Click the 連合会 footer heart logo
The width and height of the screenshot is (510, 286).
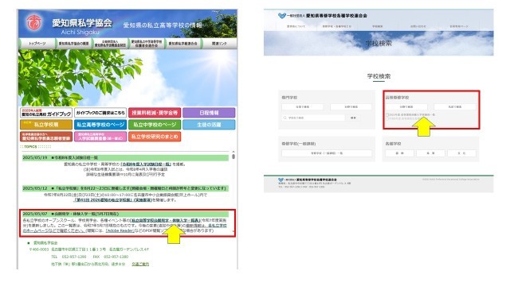tap(280, 180)
